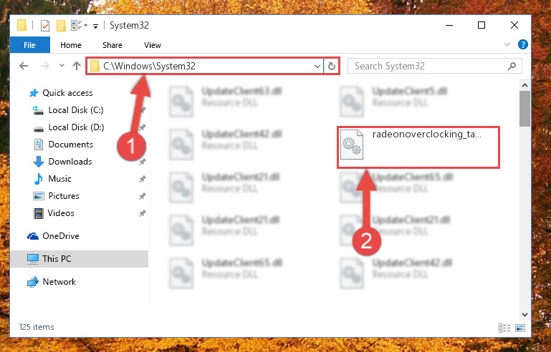Click the vertical scrollbar down arrow

point(524,315)
